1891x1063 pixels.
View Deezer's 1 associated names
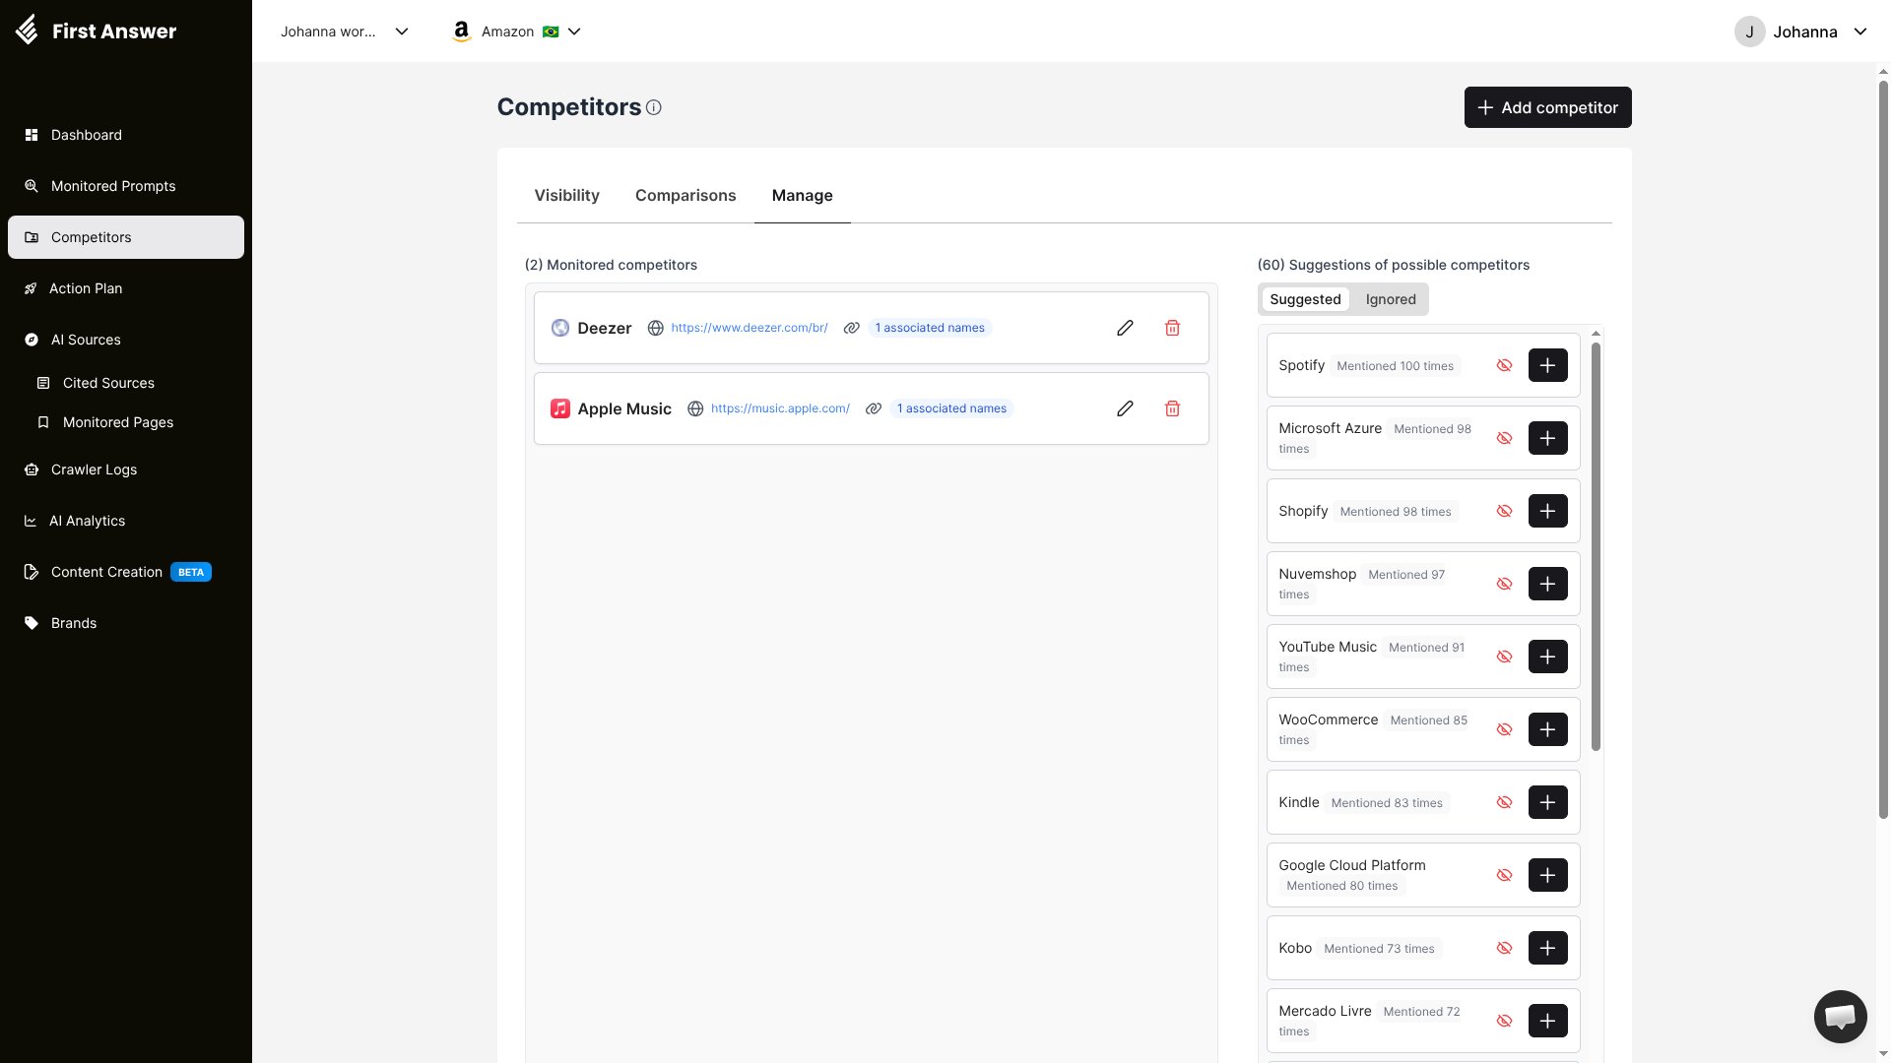929,328
